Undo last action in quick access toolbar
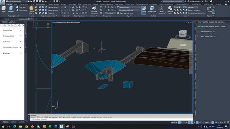 coord(46,1)
